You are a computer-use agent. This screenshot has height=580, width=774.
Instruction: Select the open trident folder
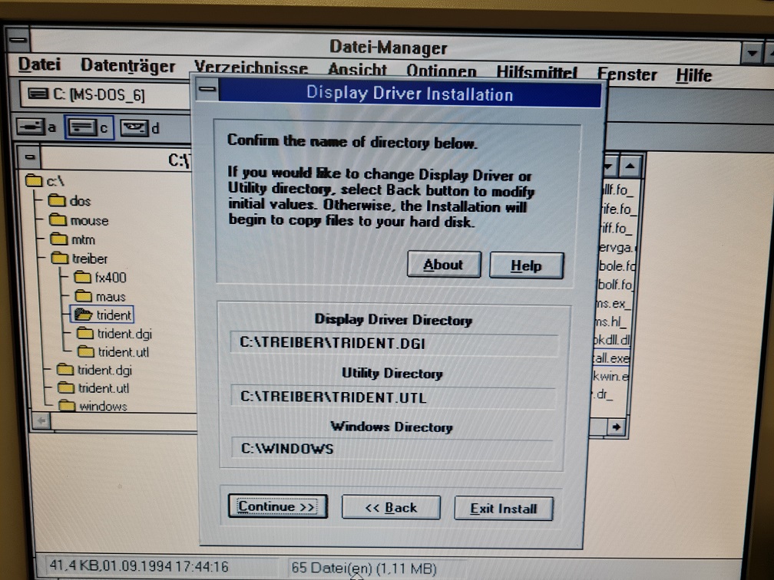[102, 315]
